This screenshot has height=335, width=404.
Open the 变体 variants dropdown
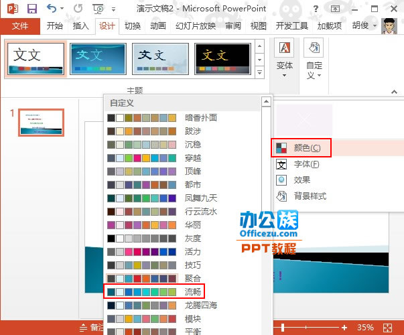285,58
